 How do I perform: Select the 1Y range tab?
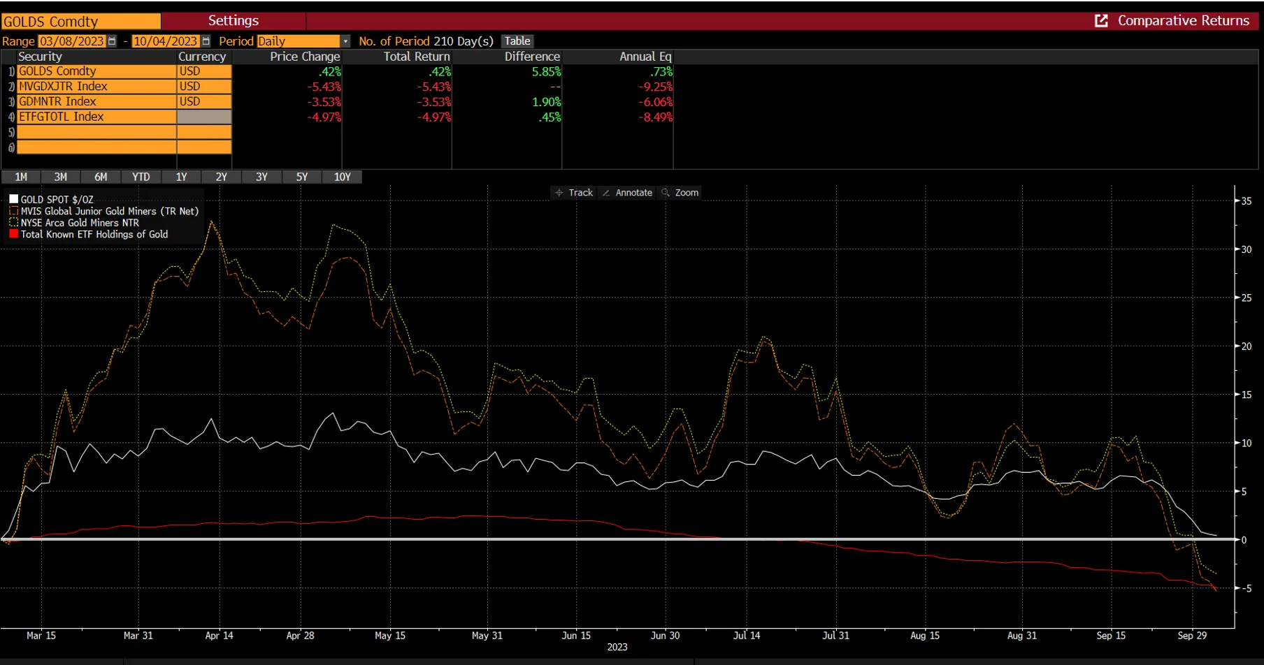click(x=181, y=177)
